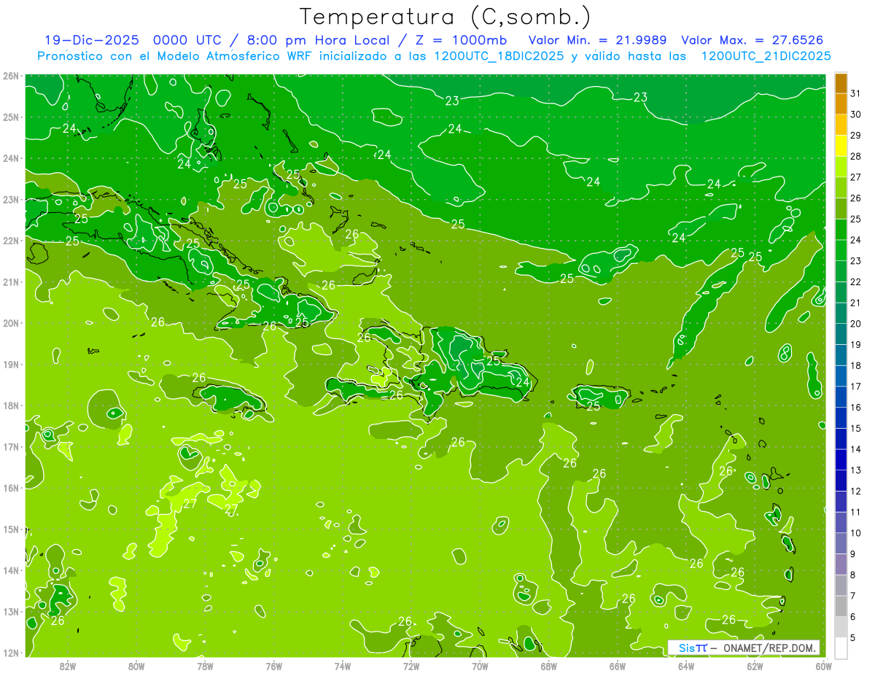Pick the orange swatch between legend 30 and 31
Image resolution: width=875 pixels, height=676 pixels.
pyautogui.click(x=841, y=104)
